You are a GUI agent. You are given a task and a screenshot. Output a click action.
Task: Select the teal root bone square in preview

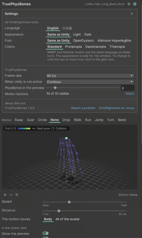pos(67,138)
